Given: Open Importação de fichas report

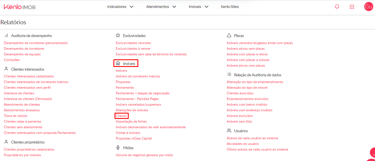Looking at the screenshot, I should [131, 121].
